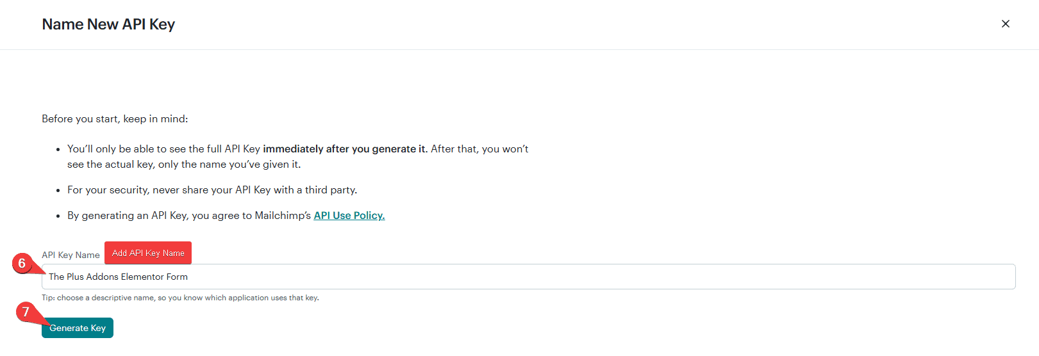Click the bullet dot before 'By generating'
The image size is (1039, 356).
[x=58, y=216]
